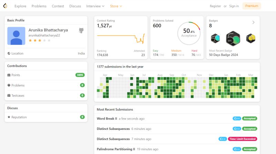Open the Palindrome Partitioning II submission
This screenshot has height=154, width=276.
pos(116,149)
